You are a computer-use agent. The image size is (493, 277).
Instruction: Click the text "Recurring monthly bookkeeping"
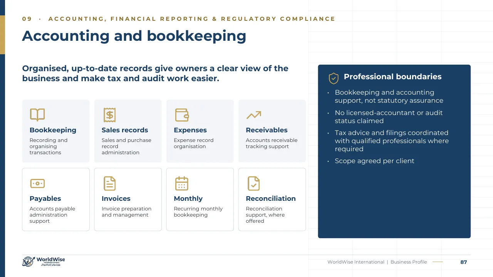pos(198,212)
